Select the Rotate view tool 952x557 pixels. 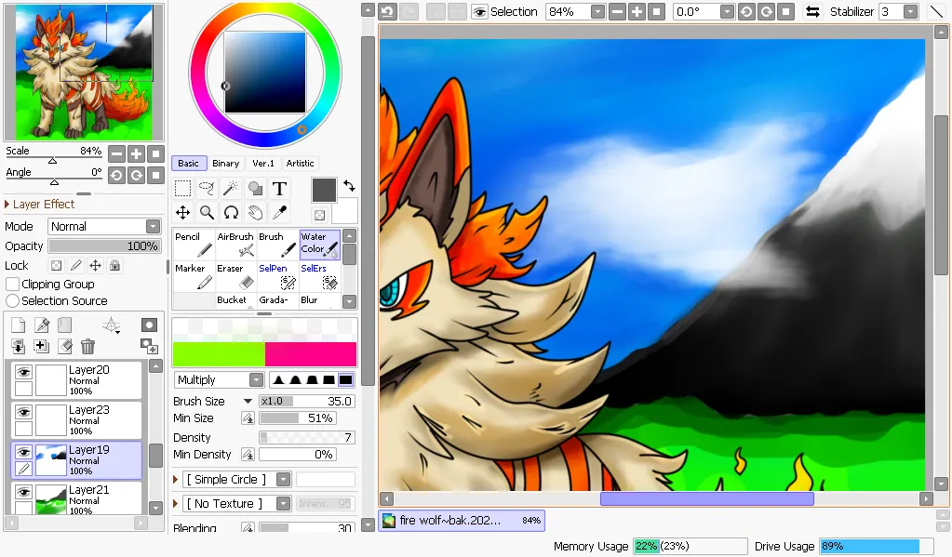pos(231,212)
